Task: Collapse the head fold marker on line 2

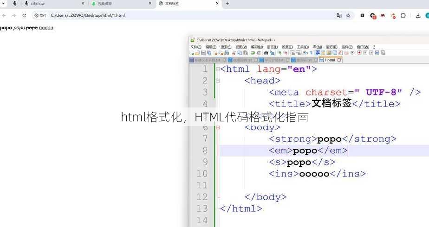Action: click(218, 81)
